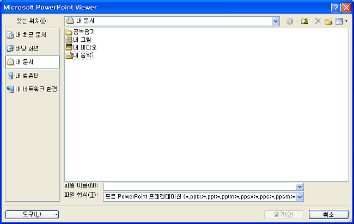This screenshot has height=224, width=354.
Task: Select 내 네트워크 환경 in places bar
Action: pos(33,89)
